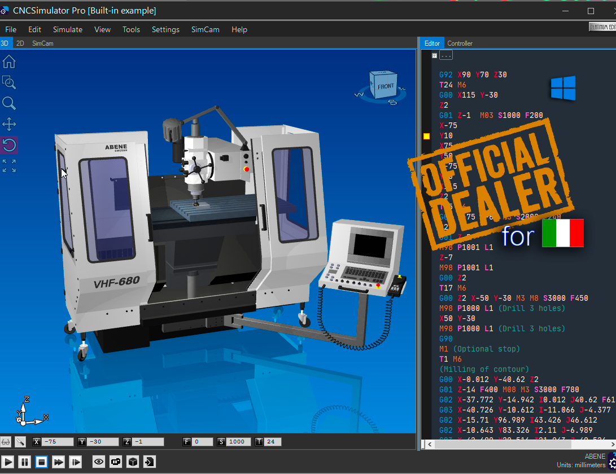Click code line 'G00 X-0.012 Y-40.62 Z2'
The image size is (616, 474).
click(x=489, y=379)
